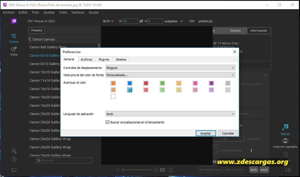This screenshot has width=300, height=177.
Task: Open the Ayuda menu
Action: (94, 13)
